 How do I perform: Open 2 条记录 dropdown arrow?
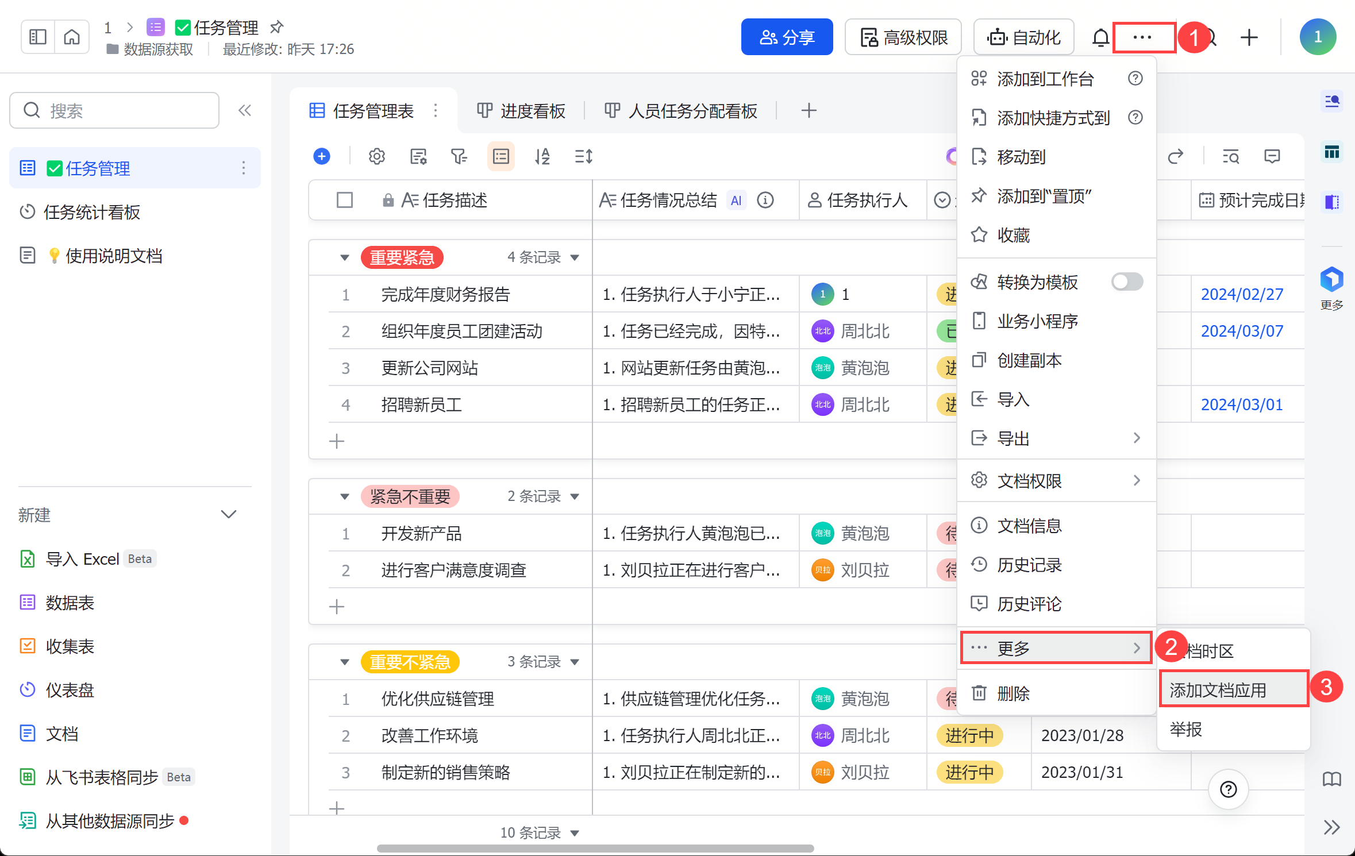coord(575,496)
